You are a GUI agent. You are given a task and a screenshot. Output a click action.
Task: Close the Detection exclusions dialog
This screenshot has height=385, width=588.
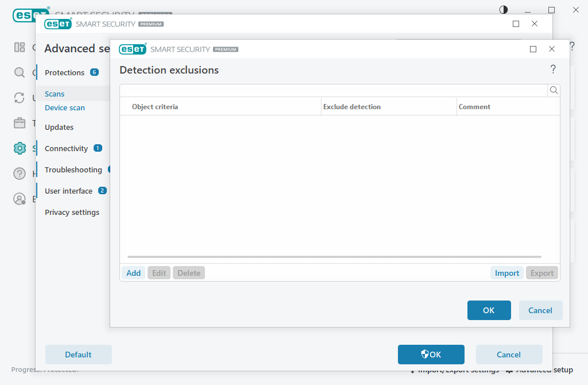coord(552,49)
